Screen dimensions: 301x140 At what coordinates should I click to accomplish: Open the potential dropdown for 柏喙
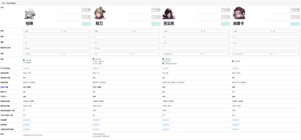57,37
